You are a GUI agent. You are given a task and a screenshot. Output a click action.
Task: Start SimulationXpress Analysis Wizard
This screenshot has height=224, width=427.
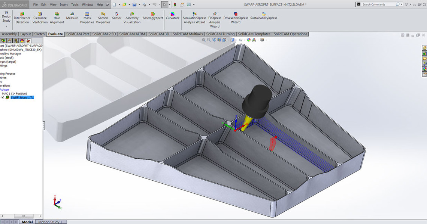click(x=194, y=18)
